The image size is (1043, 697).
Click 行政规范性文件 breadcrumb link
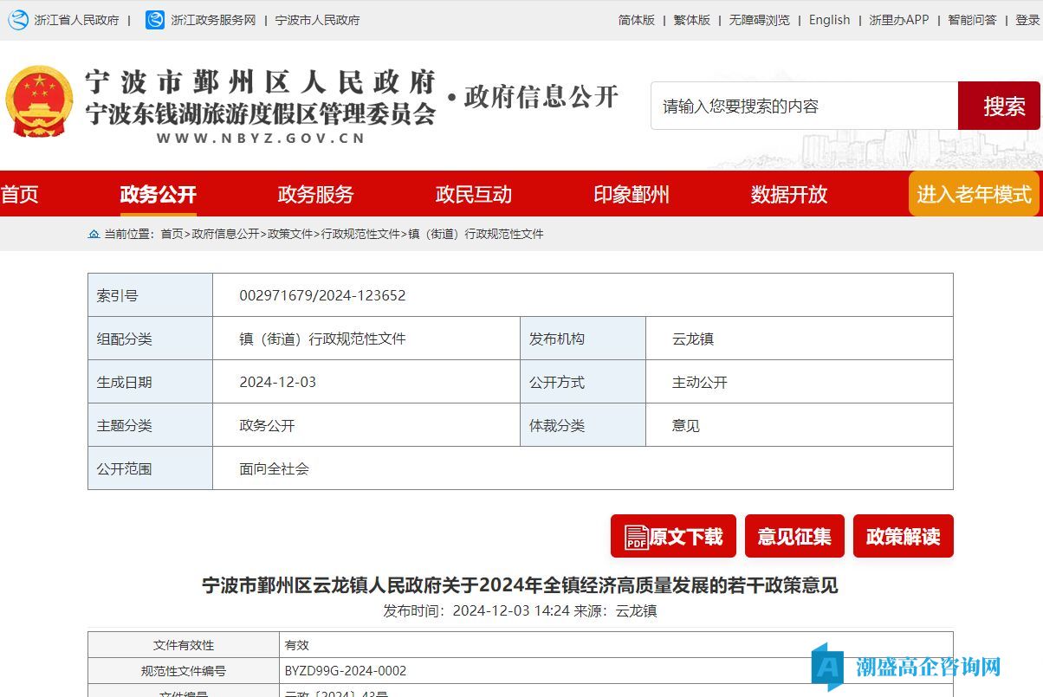tap(360, 235)
